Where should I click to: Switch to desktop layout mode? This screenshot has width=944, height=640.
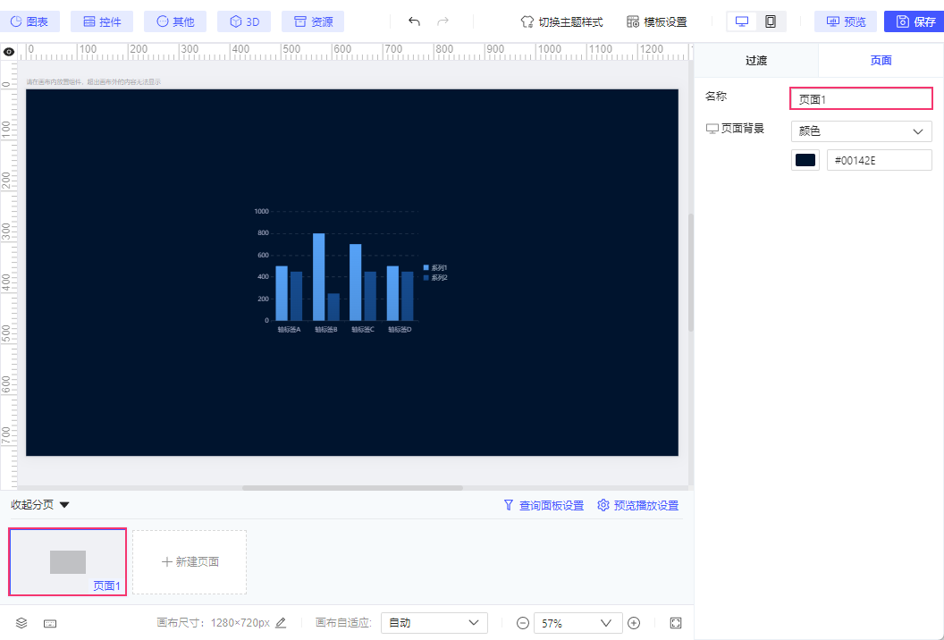coord(742,21)
